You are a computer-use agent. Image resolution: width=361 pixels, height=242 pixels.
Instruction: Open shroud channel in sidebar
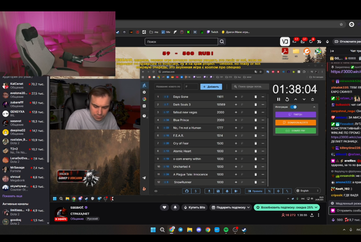click(x=24, y=178)
